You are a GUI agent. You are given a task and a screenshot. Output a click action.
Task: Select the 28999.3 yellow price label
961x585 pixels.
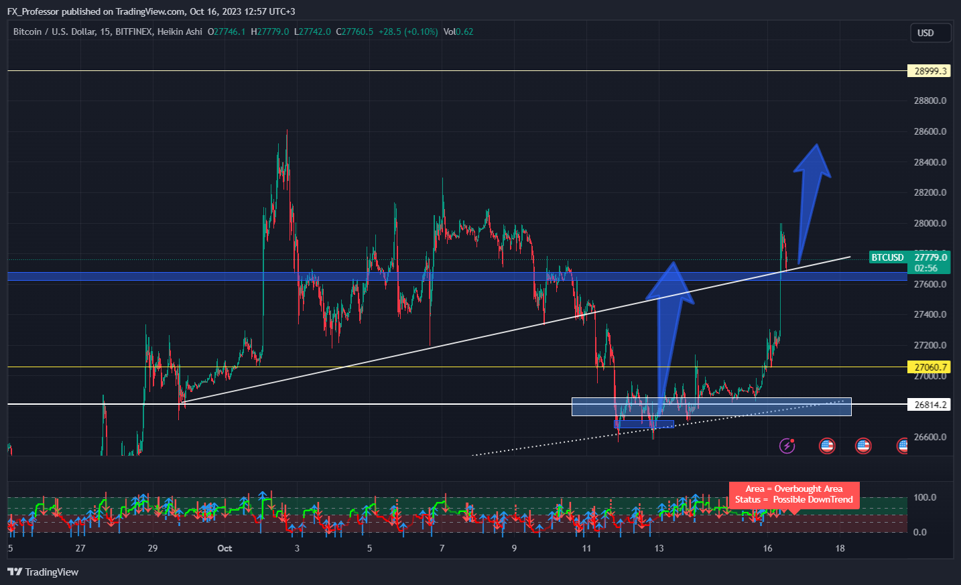pos(930,71)
